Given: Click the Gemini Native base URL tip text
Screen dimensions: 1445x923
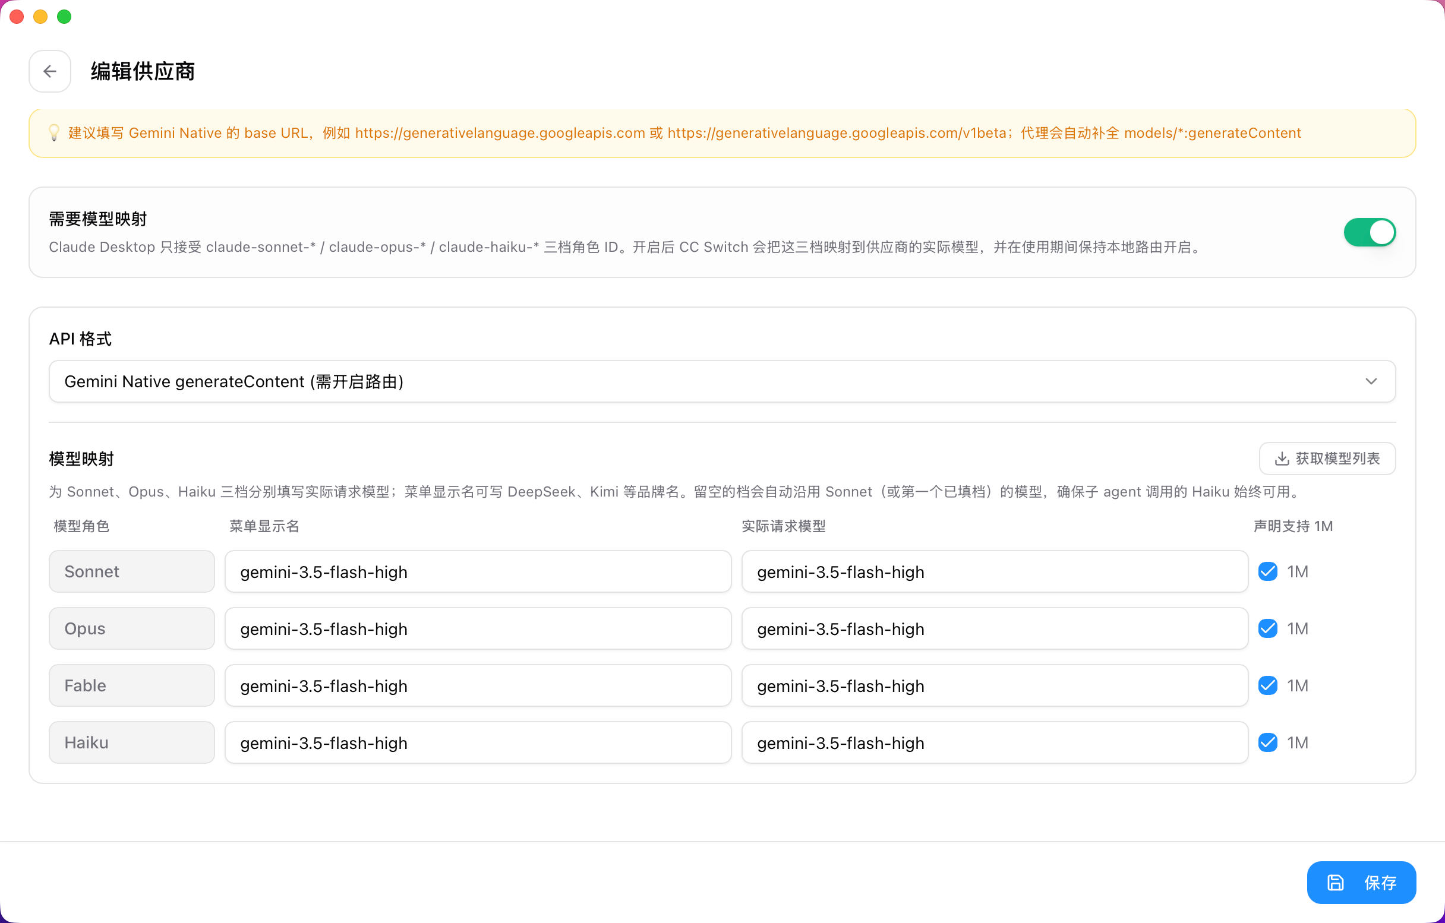Looking at the screenshot, I should coord(684,132).
